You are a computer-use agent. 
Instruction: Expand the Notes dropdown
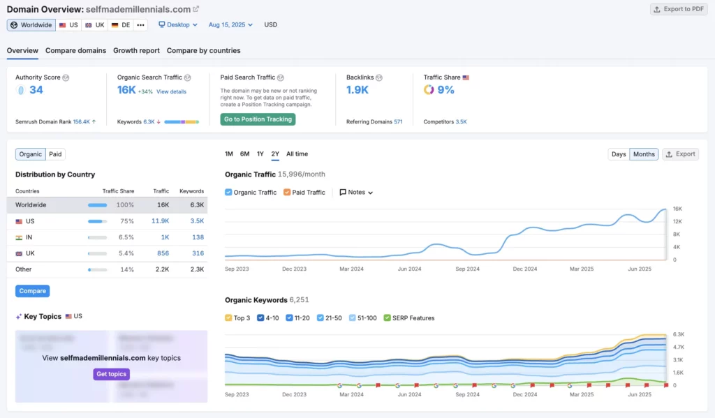click(356, 192)
